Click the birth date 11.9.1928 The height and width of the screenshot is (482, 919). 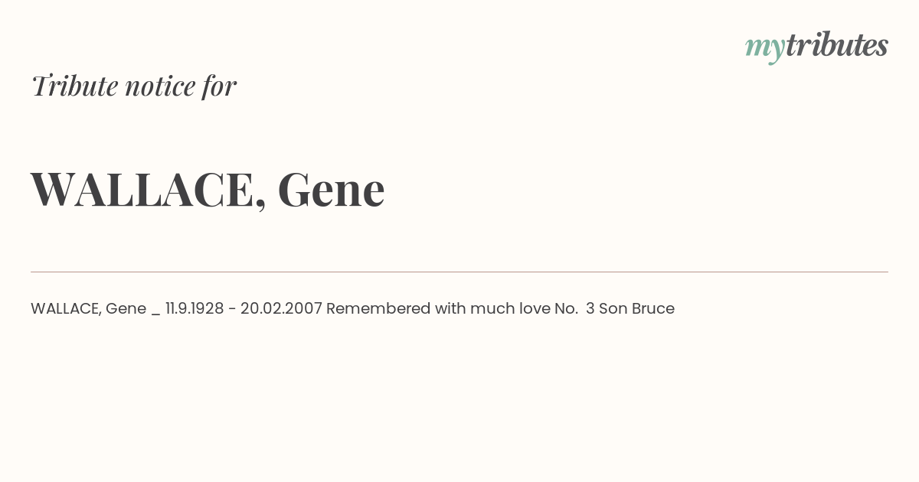tap(195, 309)
